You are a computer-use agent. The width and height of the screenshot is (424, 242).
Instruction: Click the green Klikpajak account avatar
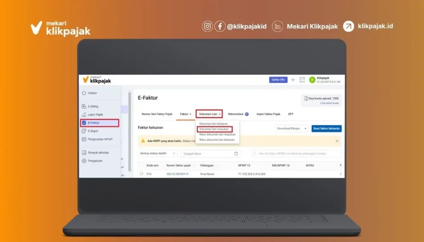(x=312, y=80)
